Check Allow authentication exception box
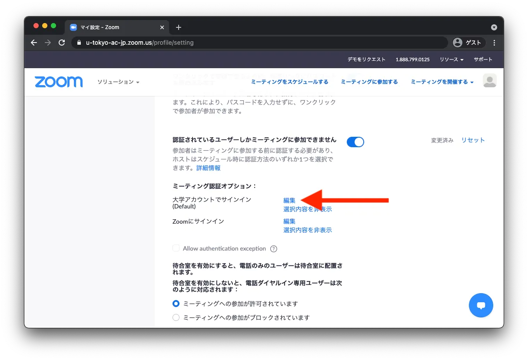The height and width of the screenshot is (360, 528). (x=176, y=248)
